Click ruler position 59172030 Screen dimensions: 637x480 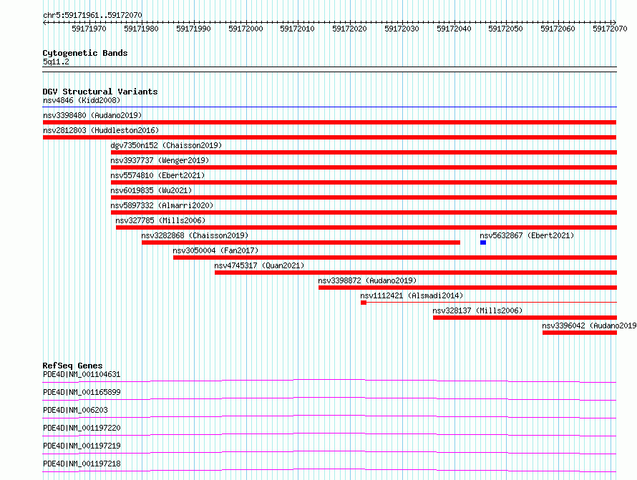[402, 29]
